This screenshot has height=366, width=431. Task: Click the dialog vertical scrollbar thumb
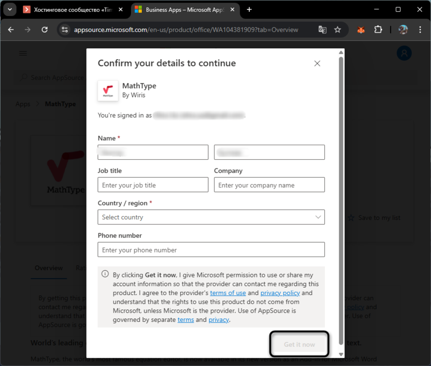click(341, 201)
